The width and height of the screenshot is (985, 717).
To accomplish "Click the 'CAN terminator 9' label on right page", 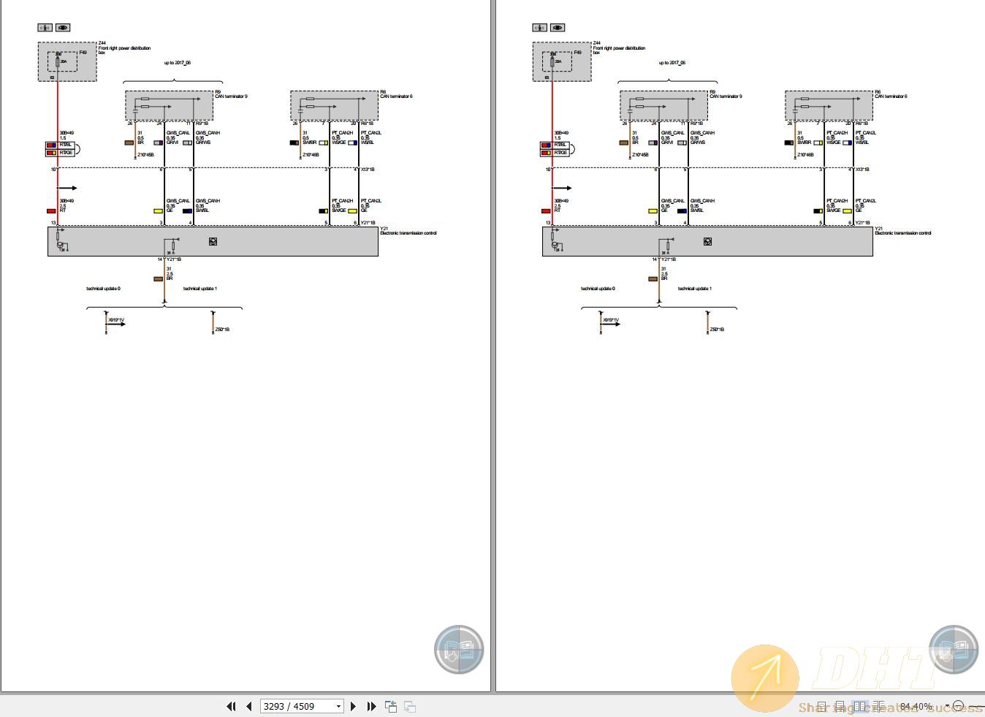I will coord(726,96).
